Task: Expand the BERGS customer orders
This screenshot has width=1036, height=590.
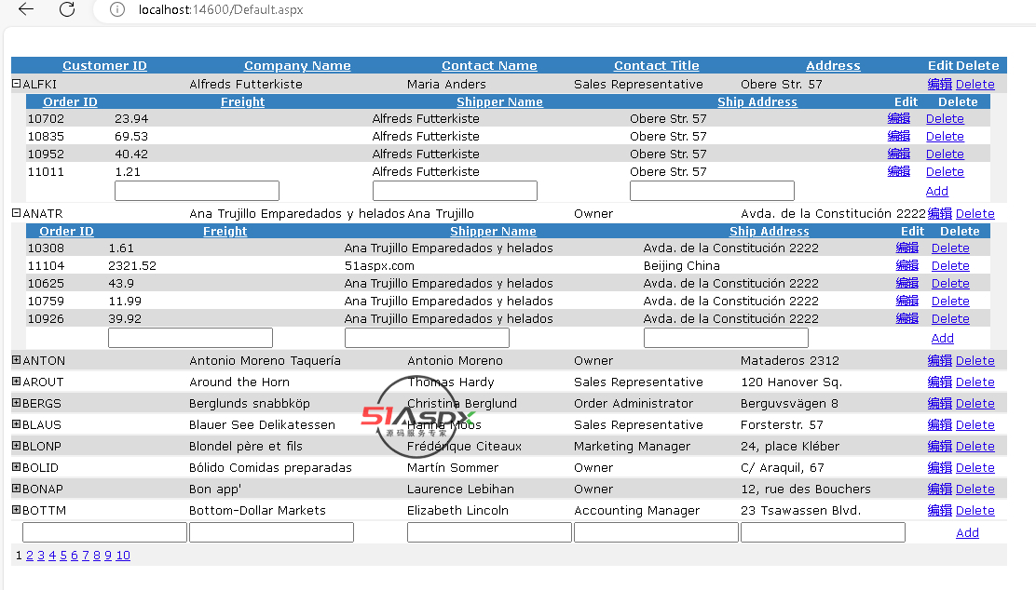Action: tap(16, 403)
